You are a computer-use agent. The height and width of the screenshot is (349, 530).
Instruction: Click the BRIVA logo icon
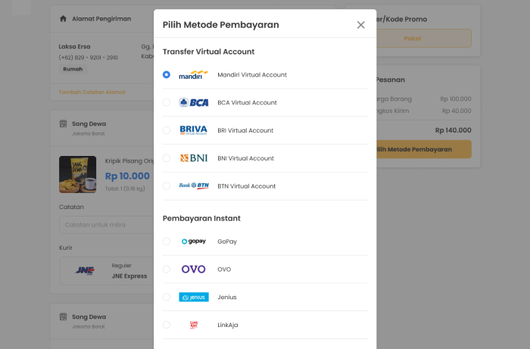(x=193, y=130)
